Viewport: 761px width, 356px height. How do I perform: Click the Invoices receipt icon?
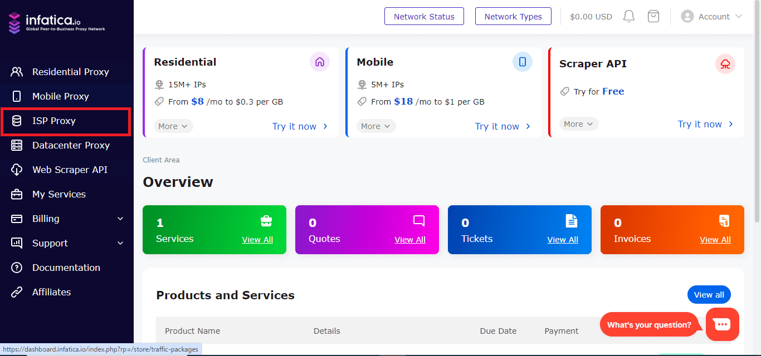pos(724,221)
